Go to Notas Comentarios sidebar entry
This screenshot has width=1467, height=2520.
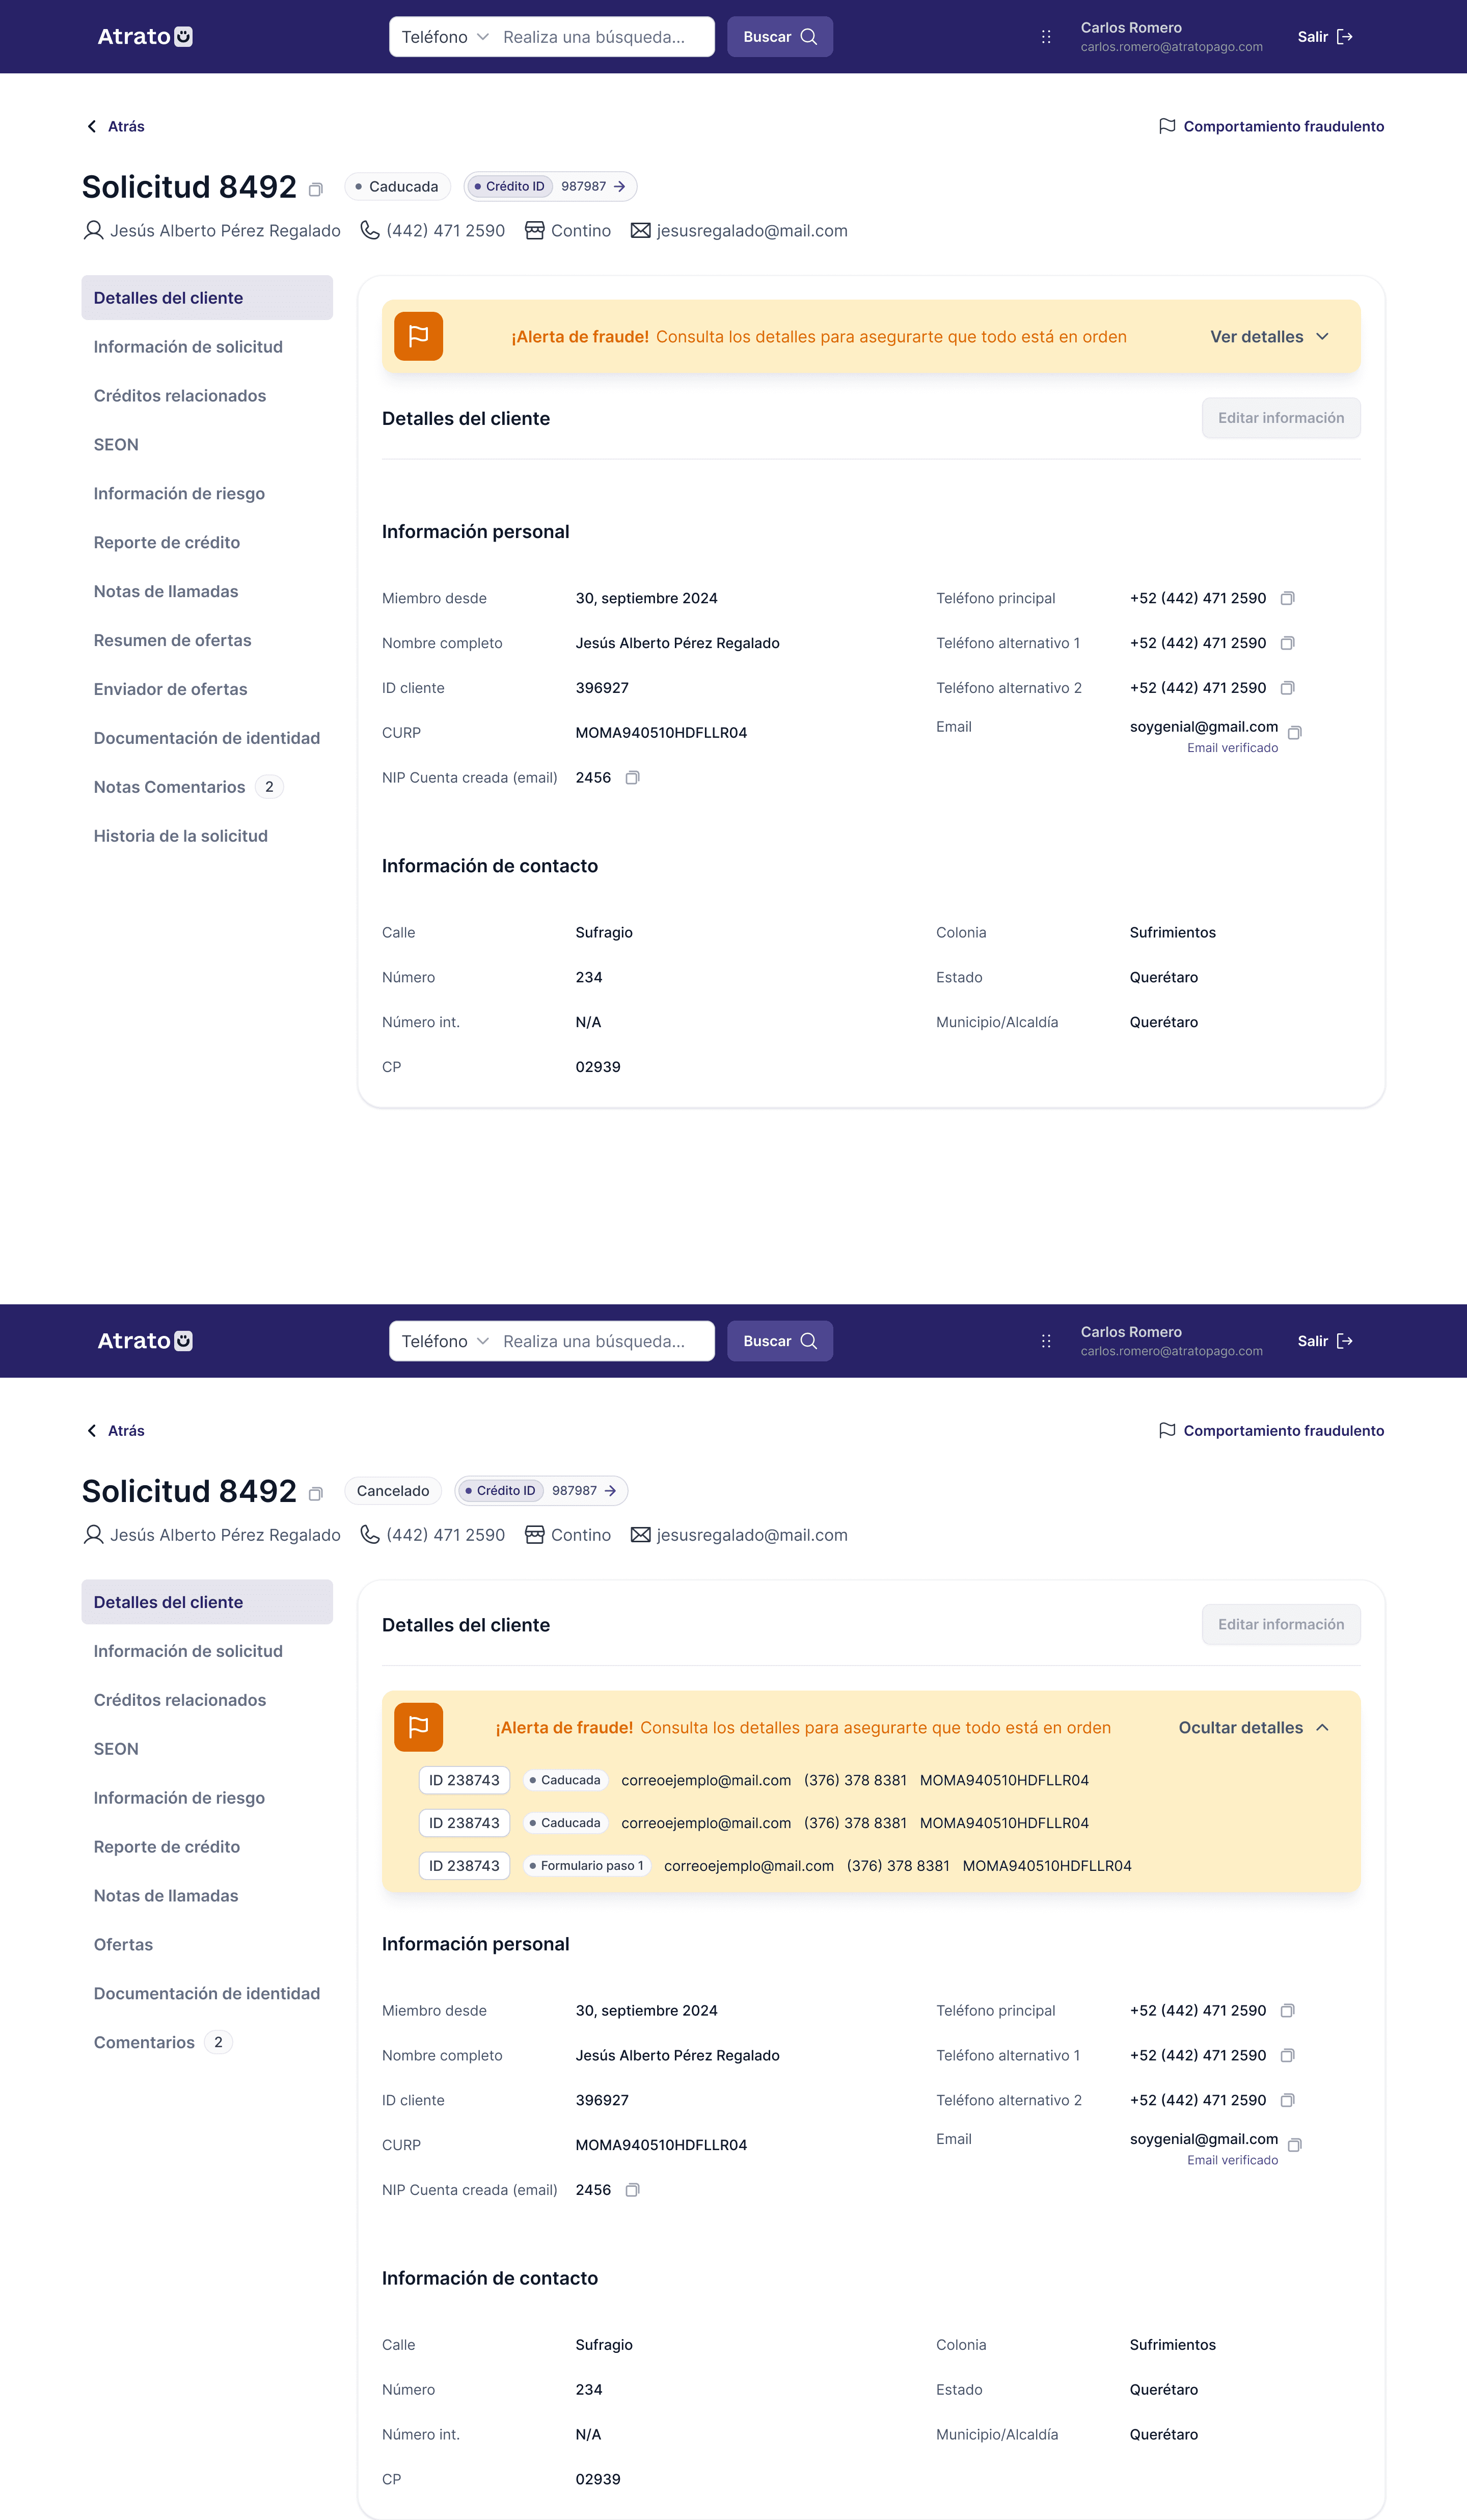point(169,787)
